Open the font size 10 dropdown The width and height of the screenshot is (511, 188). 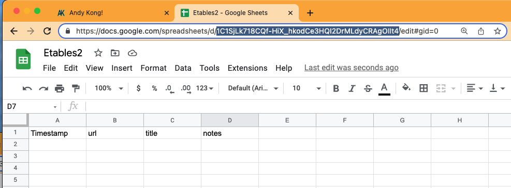306,88
